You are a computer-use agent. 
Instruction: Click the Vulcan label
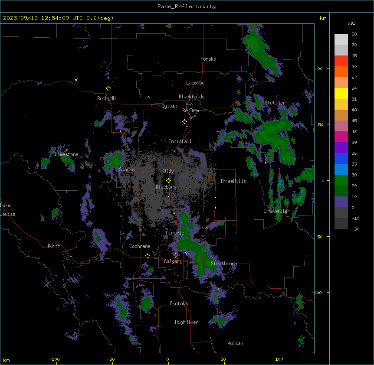(x=236, y=343)
